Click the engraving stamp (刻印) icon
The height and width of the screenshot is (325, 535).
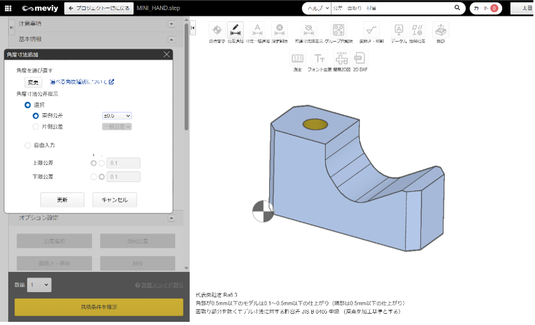[440, 30]
